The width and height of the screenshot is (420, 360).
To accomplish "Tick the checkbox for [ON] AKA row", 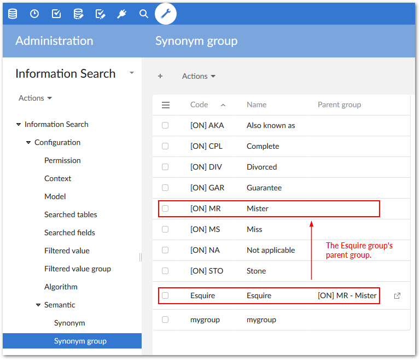I will 165,125.
